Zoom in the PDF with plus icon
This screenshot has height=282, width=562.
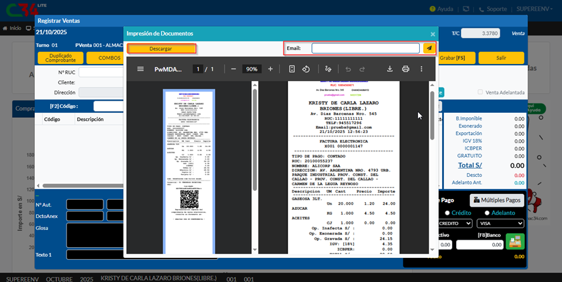[270, 69]
